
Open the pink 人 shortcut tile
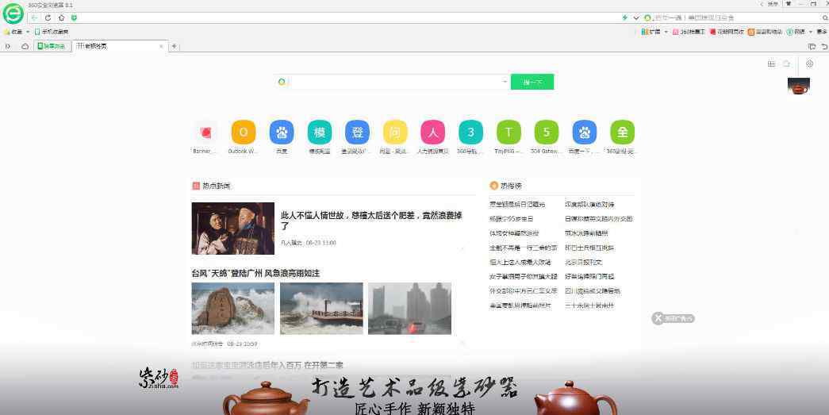(433, 133)
